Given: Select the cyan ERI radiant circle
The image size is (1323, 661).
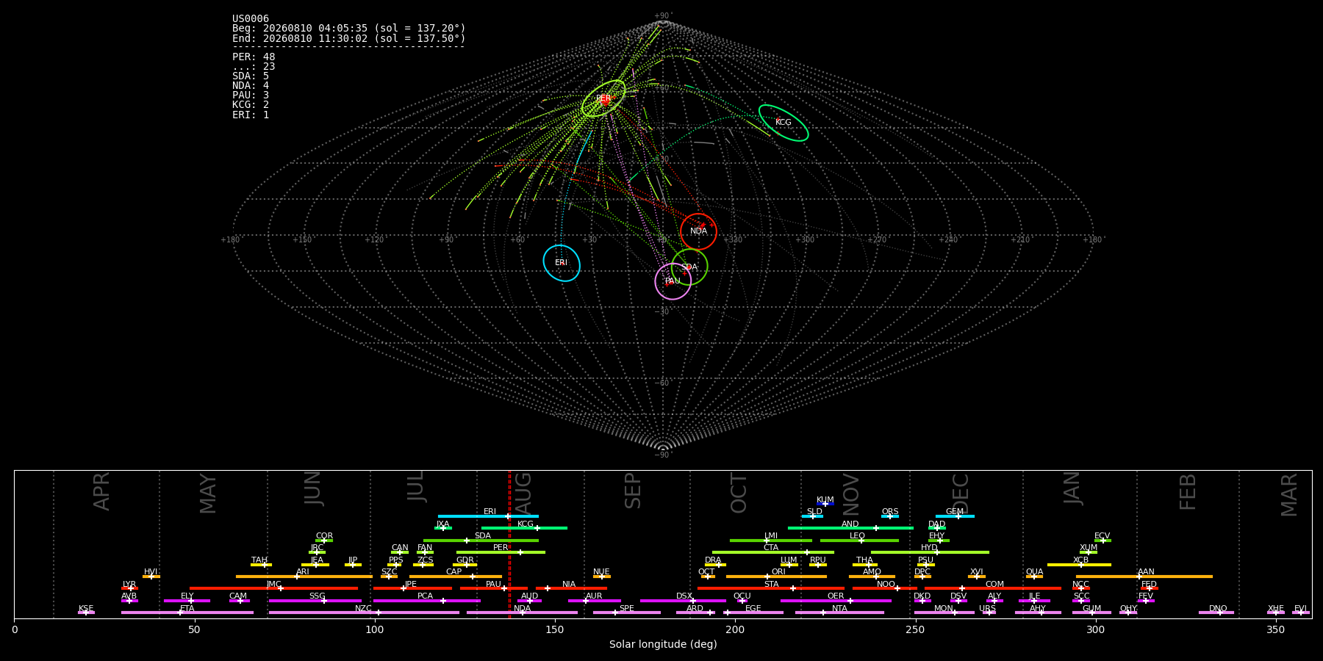Looking at the screenshot, I should pos(562,263).
